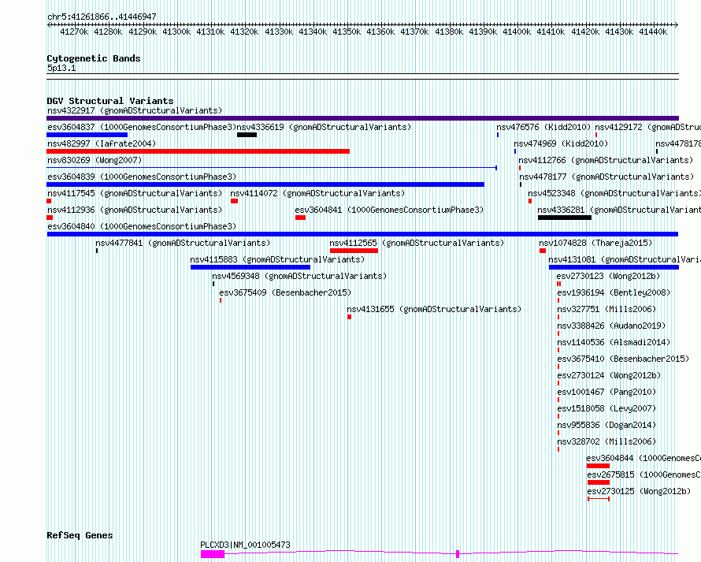The height and width of the screenshot is (562, 701).
Task: Open nsv4336619 gnomAD variant label
Action: coord(324,127)
